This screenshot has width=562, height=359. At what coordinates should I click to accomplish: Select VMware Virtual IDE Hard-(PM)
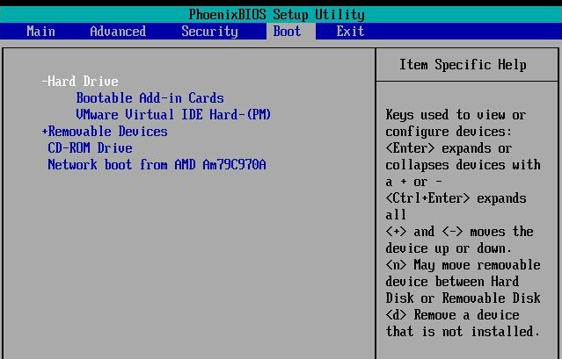click(173, 114)
